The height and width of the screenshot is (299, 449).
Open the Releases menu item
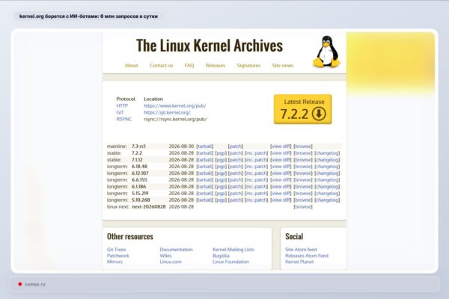coord(216,66)
